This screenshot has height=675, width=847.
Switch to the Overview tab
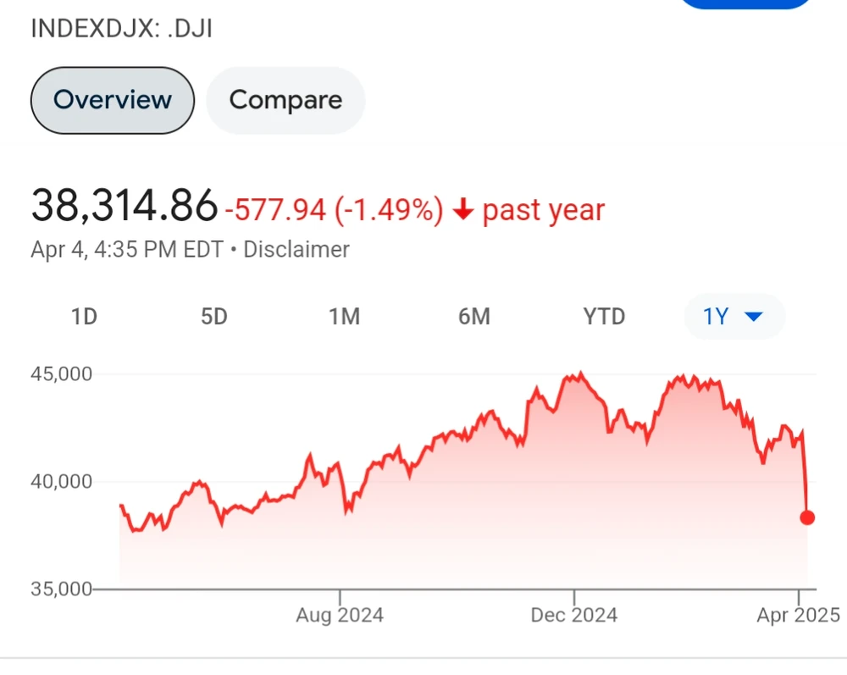tap(113, 100)
